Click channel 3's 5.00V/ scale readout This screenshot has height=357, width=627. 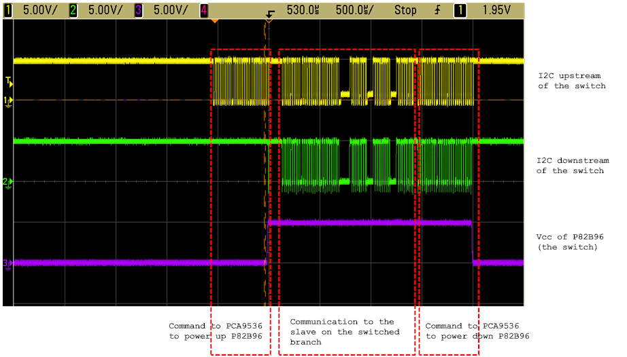point(169,10)
